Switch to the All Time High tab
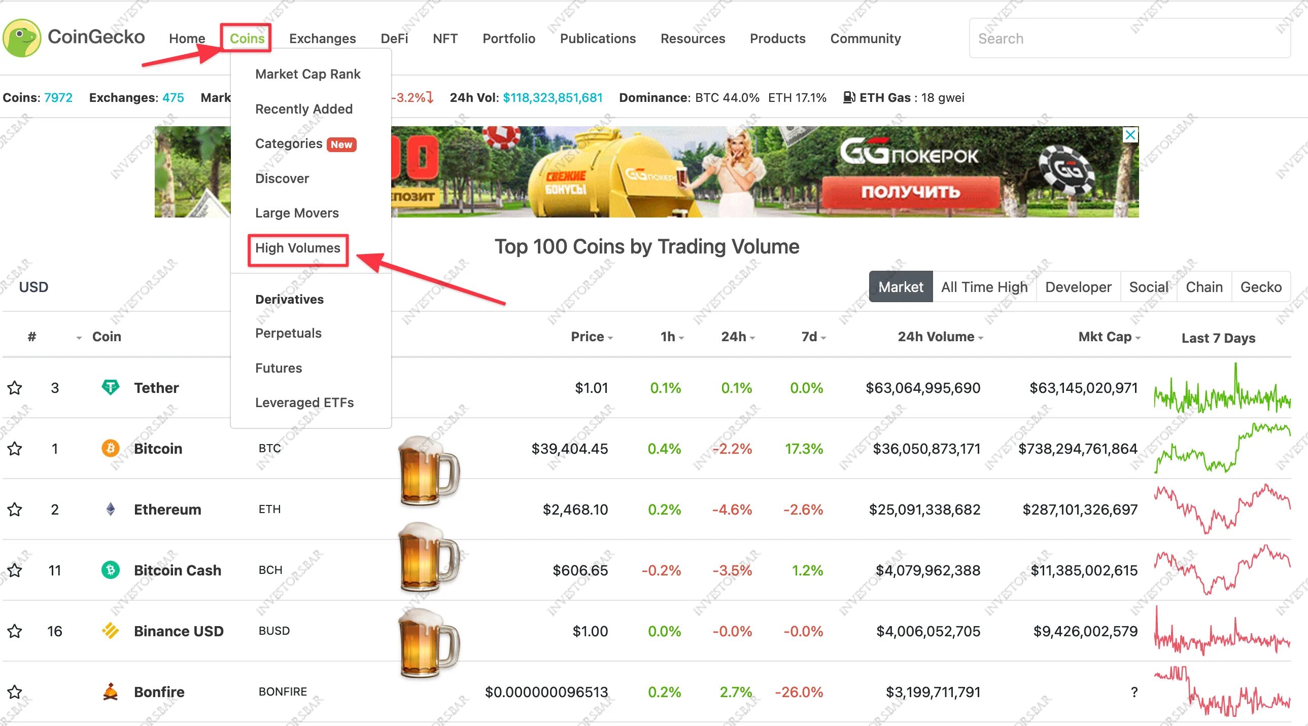 click(984, 286)
